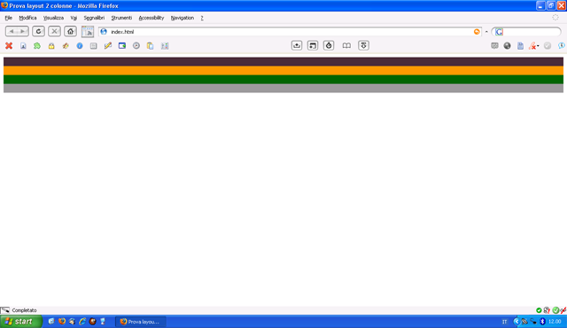Click the Windows start button

tap(21, 322)
